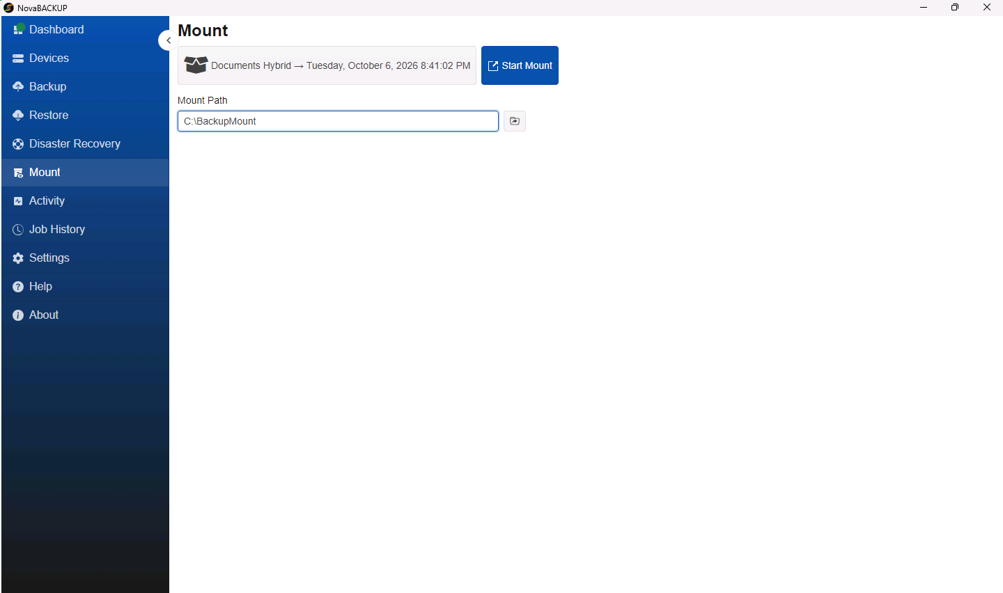This screenshot has height=593, width=1003.
Task: Close the NovaBACKUP window
Action: tap(987, 8)
